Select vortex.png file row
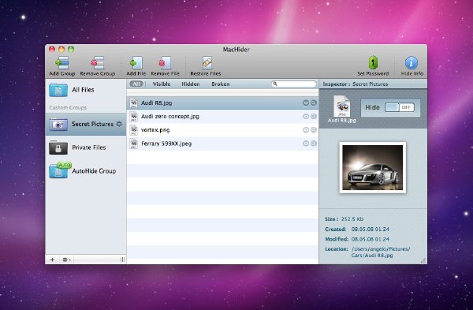Viewport: 473px width, 310px height. [x=222, y=130]
